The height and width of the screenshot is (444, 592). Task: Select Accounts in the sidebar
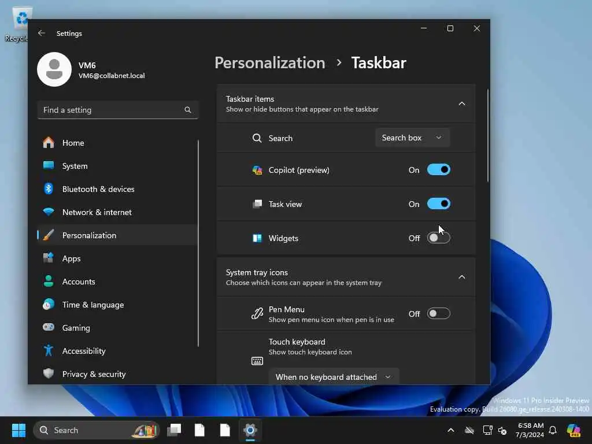coord(117,282)
